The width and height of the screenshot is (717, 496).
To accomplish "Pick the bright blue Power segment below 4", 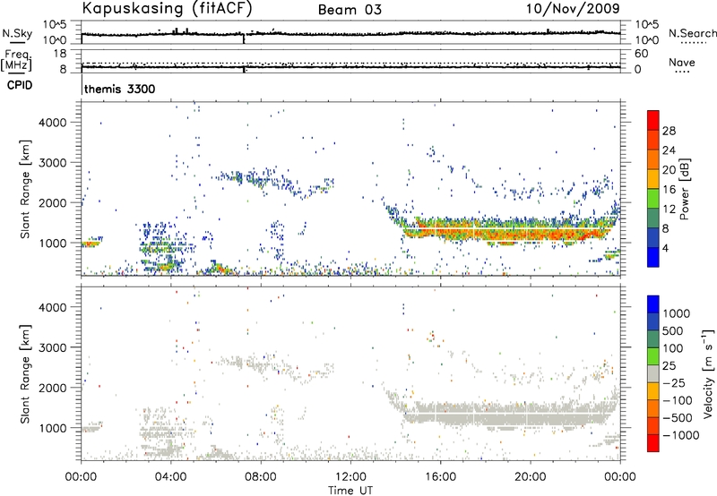I will click(x=653, y=257).
